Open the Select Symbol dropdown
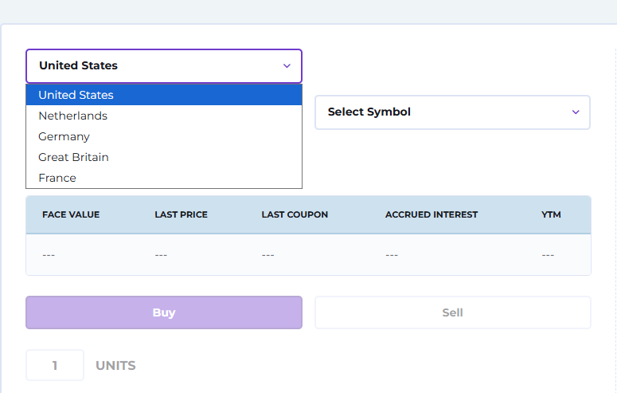 coord(452,112)
